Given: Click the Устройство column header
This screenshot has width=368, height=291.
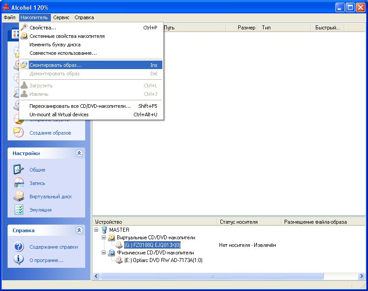Looking at the screenshot, I should coord(155,222).
